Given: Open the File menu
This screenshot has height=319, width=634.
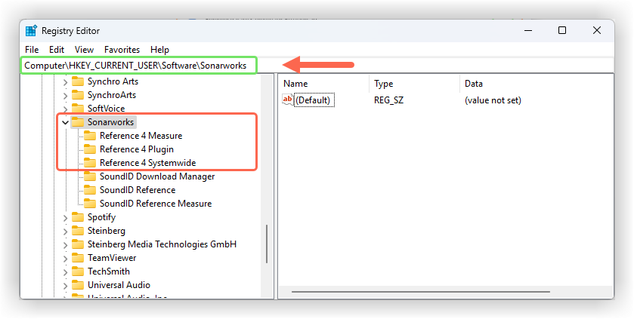Looking at the screenshot, I should pos(32,50).
